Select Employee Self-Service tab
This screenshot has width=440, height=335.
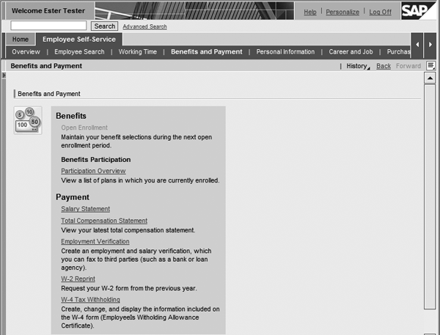pyautogui.click(x=79, y=40)
